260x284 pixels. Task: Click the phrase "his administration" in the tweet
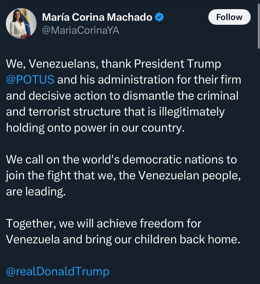pos(127,79)
